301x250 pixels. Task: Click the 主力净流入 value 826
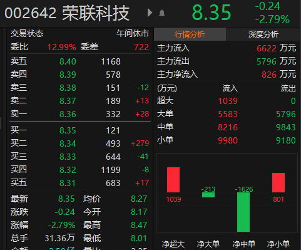[269, 75]
